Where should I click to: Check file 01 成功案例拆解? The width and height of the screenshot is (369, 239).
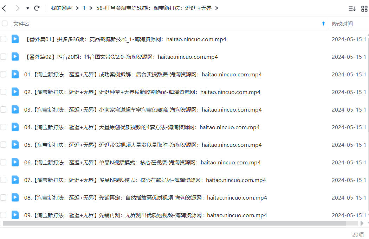pyautogui.click(x=3, y=75)
